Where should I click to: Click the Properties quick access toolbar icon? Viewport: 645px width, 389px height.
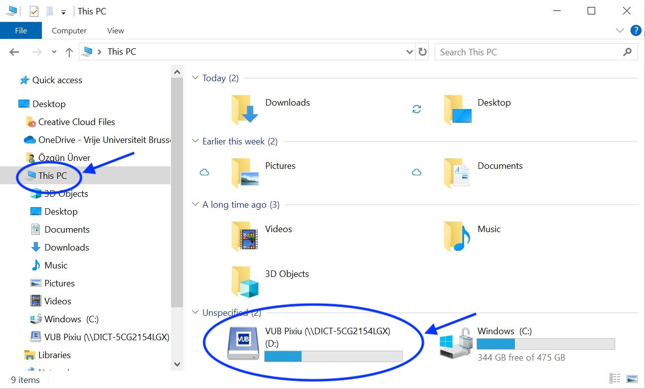point(34,11)
